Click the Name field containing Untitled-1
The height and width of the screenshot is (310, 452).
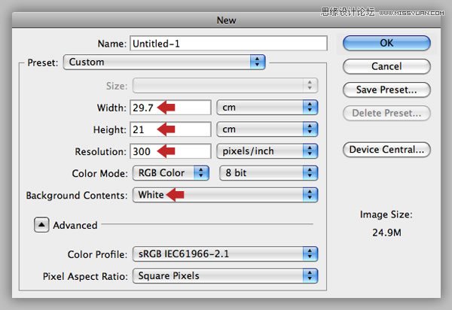click(x=228, y=44)
